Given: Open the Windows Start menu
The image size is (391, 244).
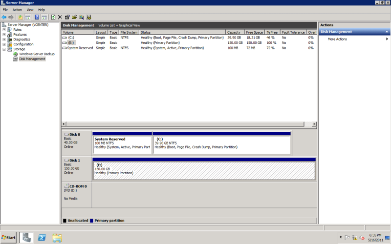Looking at the screenshot, I should point(8,238).
